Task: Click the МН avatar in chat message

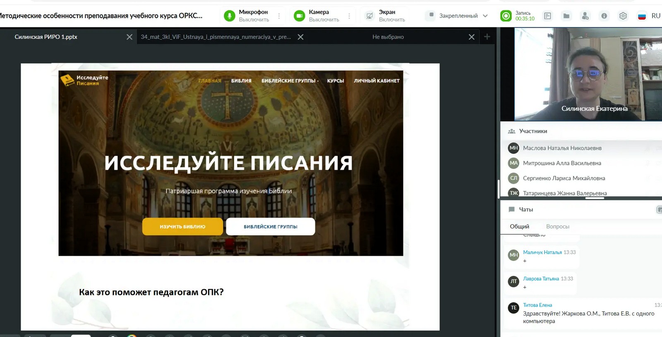Action: point(513,255)
